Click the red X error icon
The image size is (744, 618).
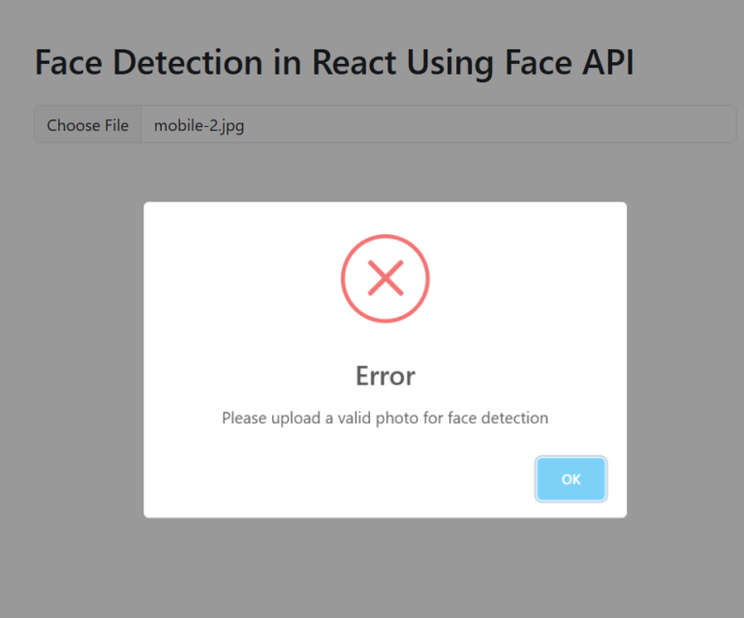tap(385, 279)
